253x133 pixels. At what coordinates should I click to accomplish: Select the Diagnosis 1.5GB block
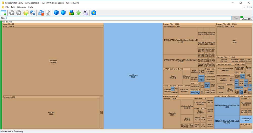pyautogui.click(x=172, y=114)
